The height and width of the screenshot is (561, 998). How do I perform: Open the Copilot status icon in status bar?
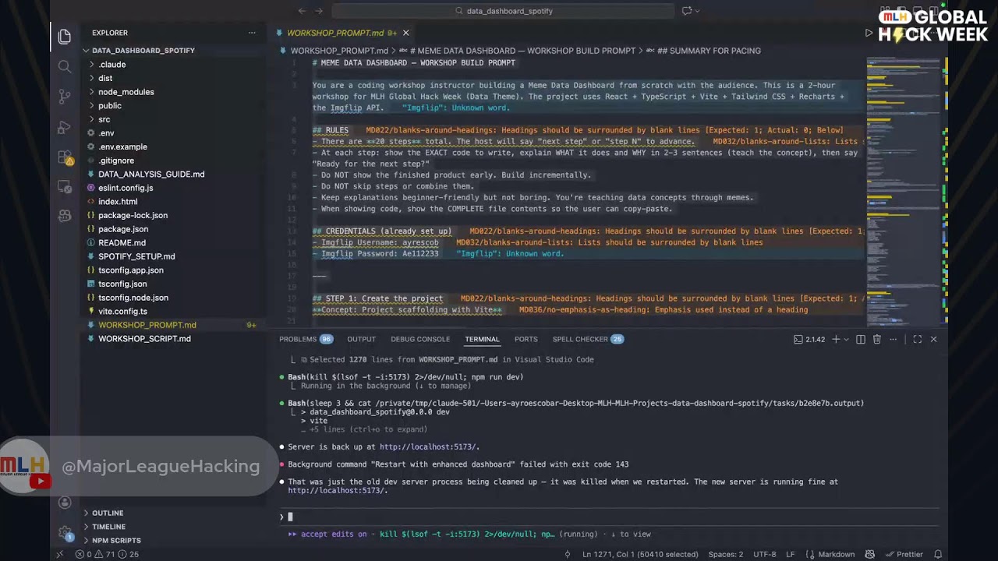[869, 554]
